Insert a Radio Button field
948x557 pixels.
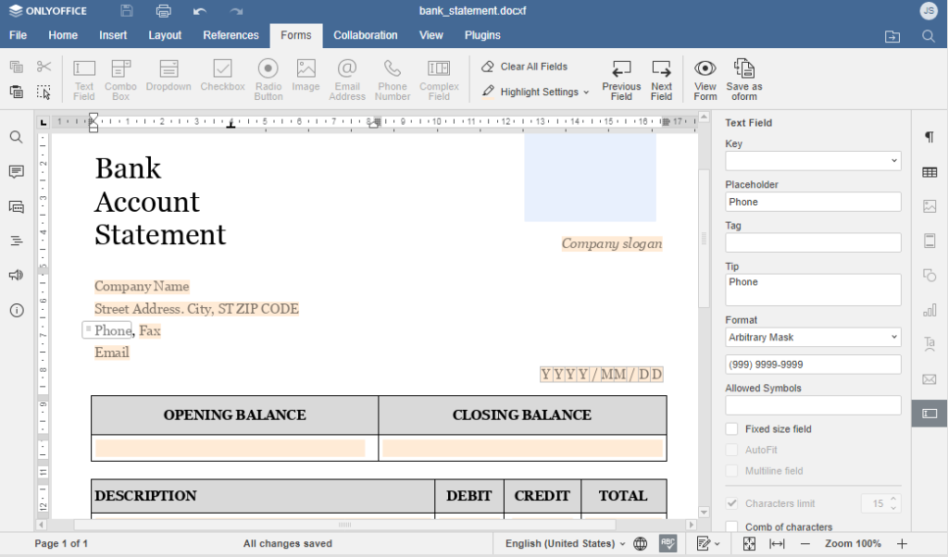(268, 79)
